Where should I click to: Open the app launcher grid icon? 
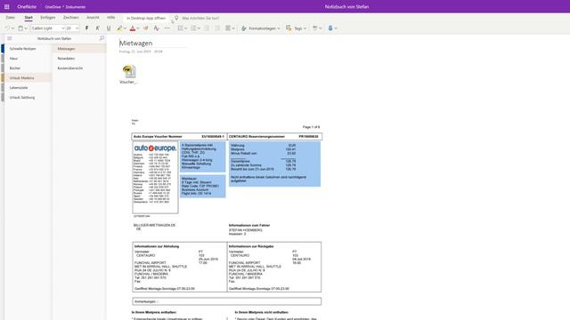pyautogui.click(x=6, y=6)
